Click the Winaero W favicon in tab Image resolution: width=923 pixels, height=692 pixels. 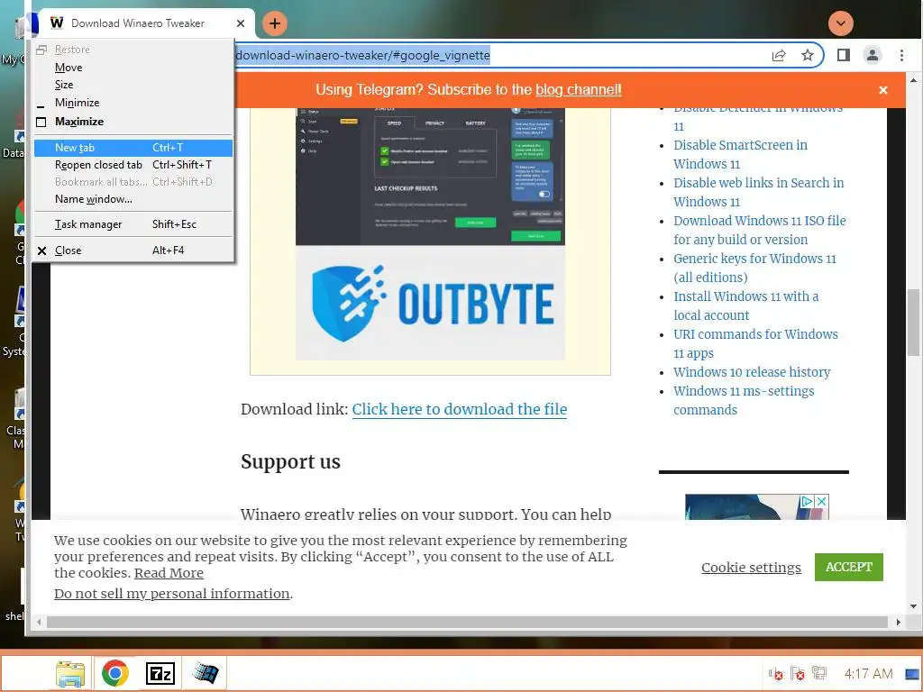click(57, 23)
